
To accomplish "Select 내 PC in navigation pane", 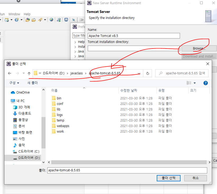I will (x=18, y=101).
